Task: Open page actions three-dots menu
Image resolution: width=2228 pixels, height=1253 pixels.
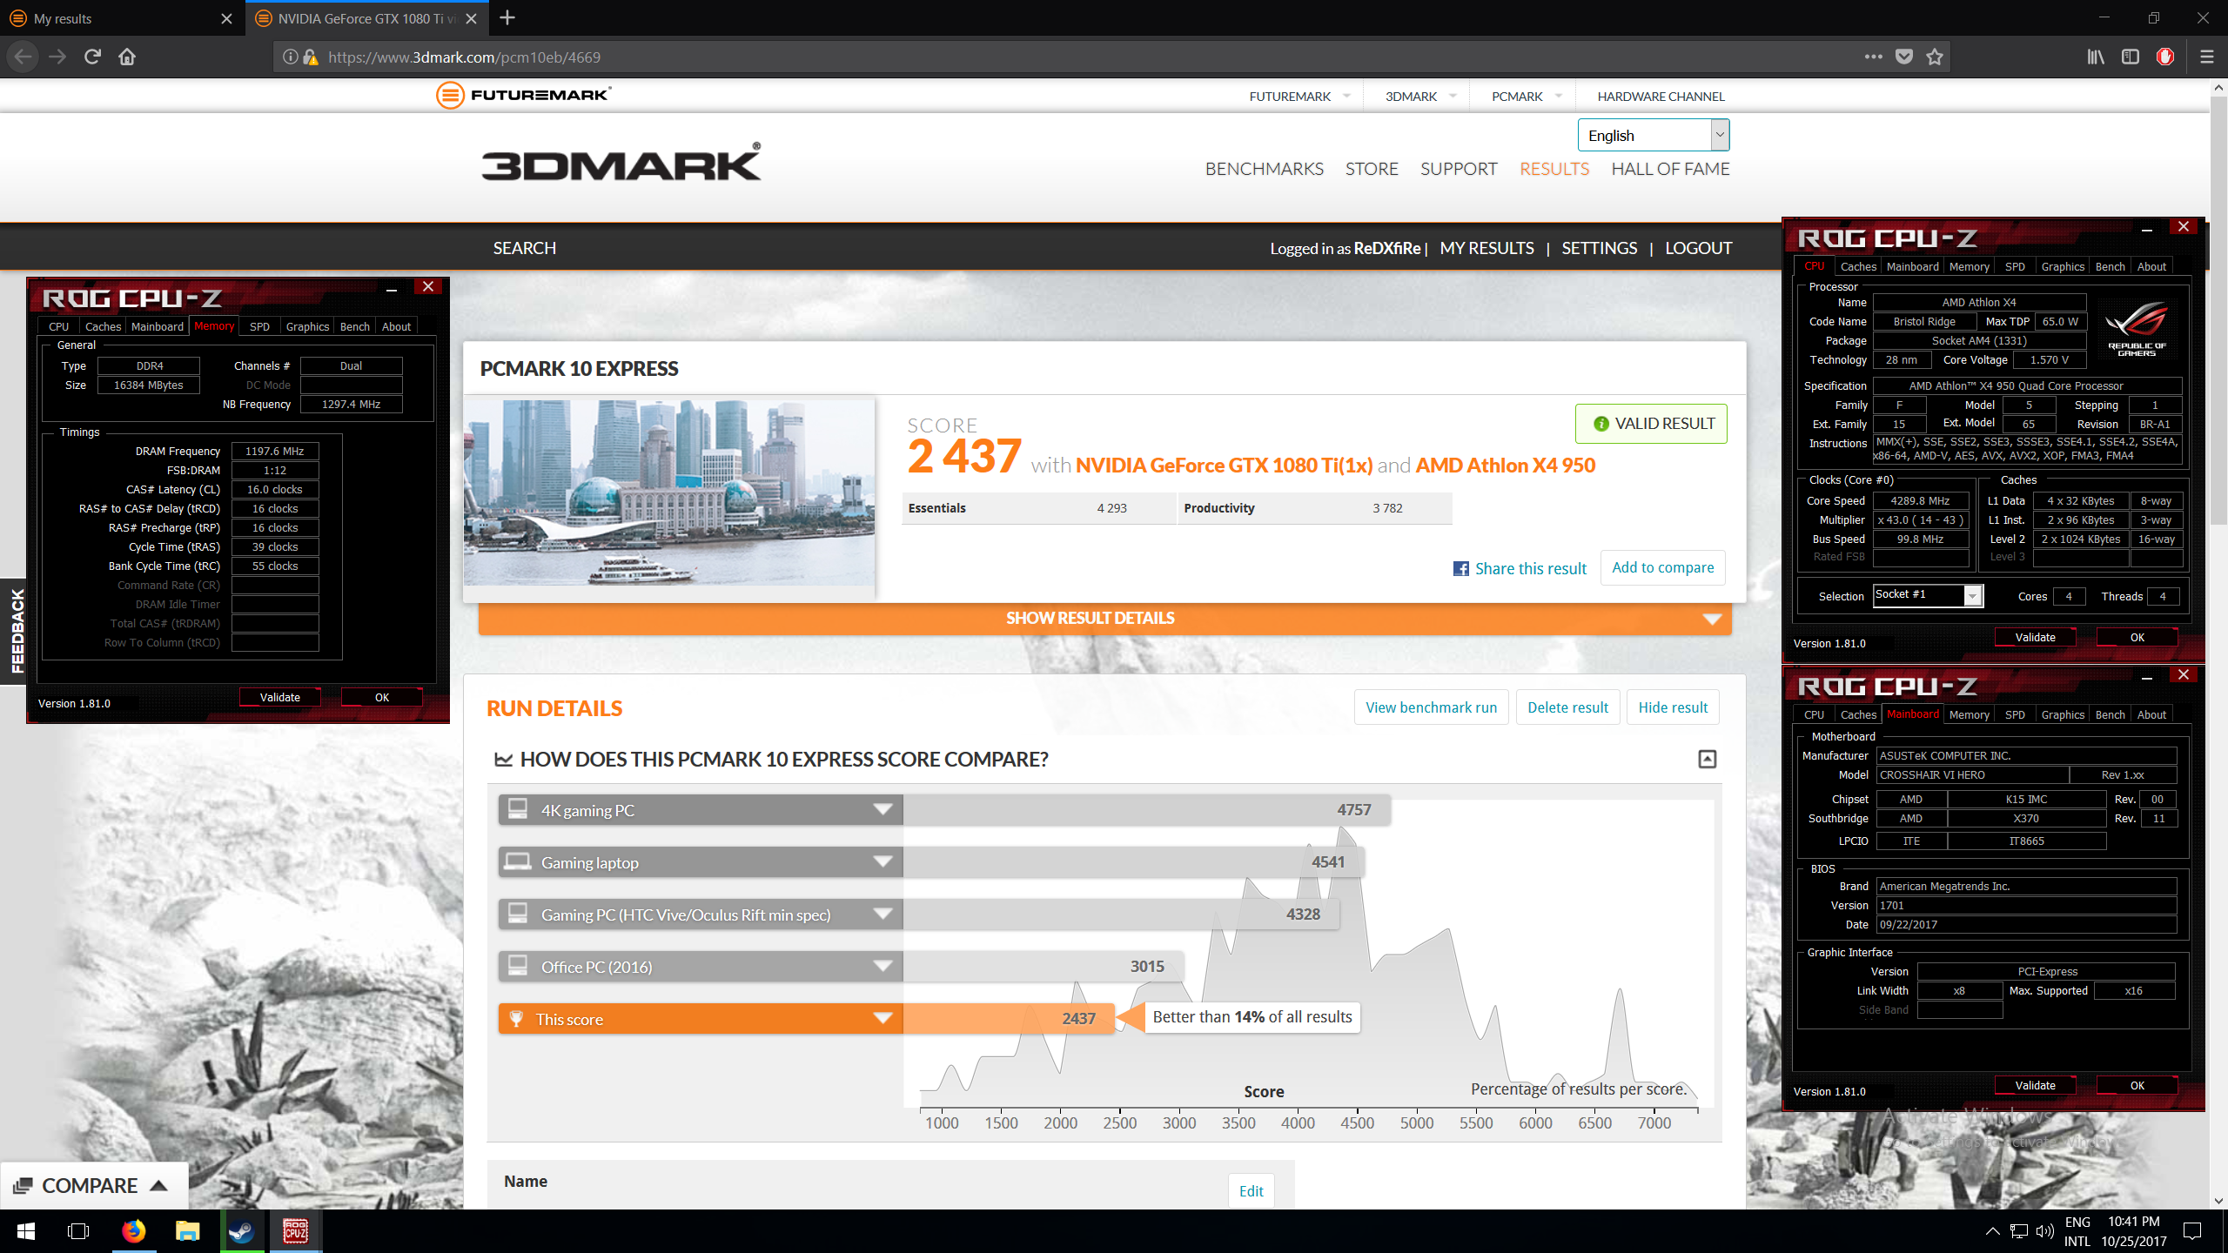Action: 1874,57
